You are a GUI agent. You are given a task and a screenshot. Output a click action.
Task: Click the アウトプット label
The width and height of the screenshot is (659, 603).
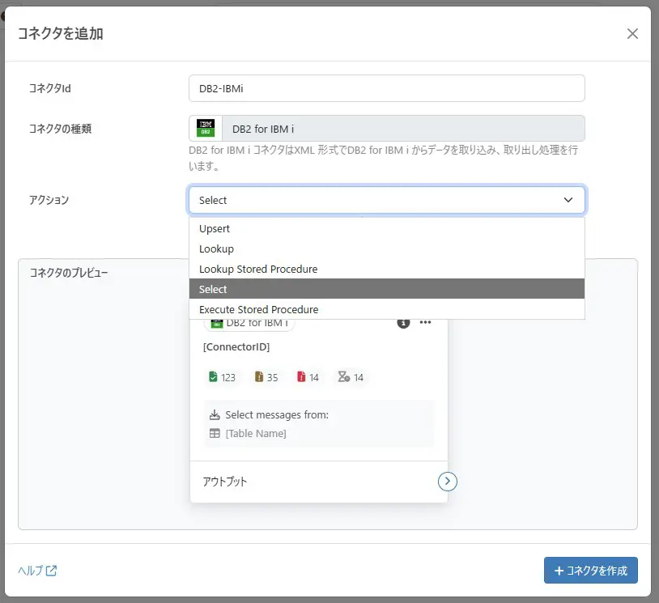(x=225, y=482)
